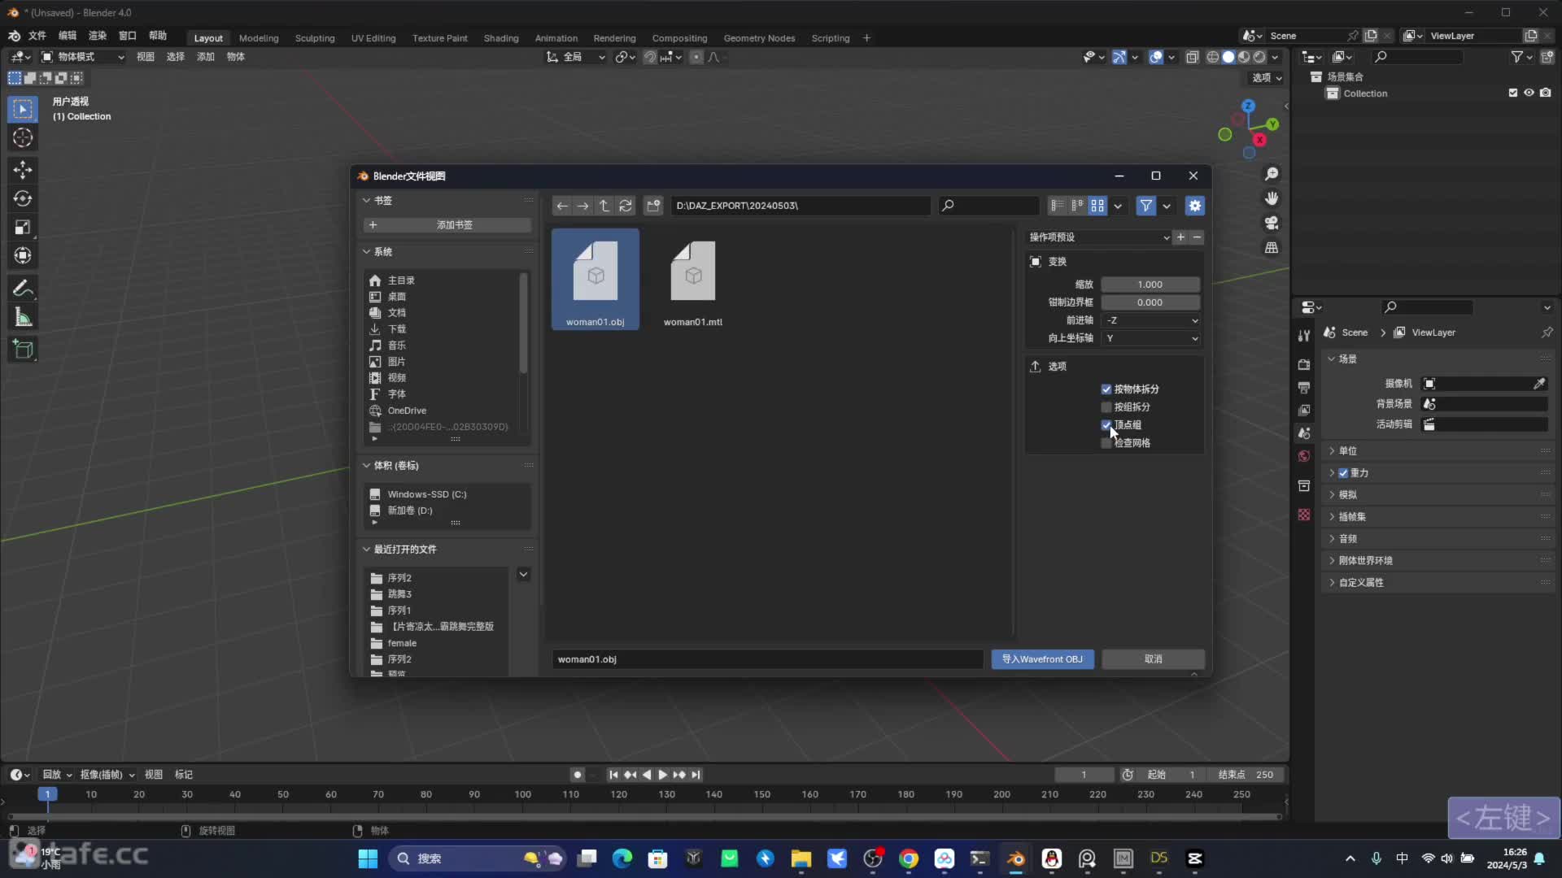Click 导入Wavefront OBJ button
The image size is (1562, 878).
pos(1042,659)
